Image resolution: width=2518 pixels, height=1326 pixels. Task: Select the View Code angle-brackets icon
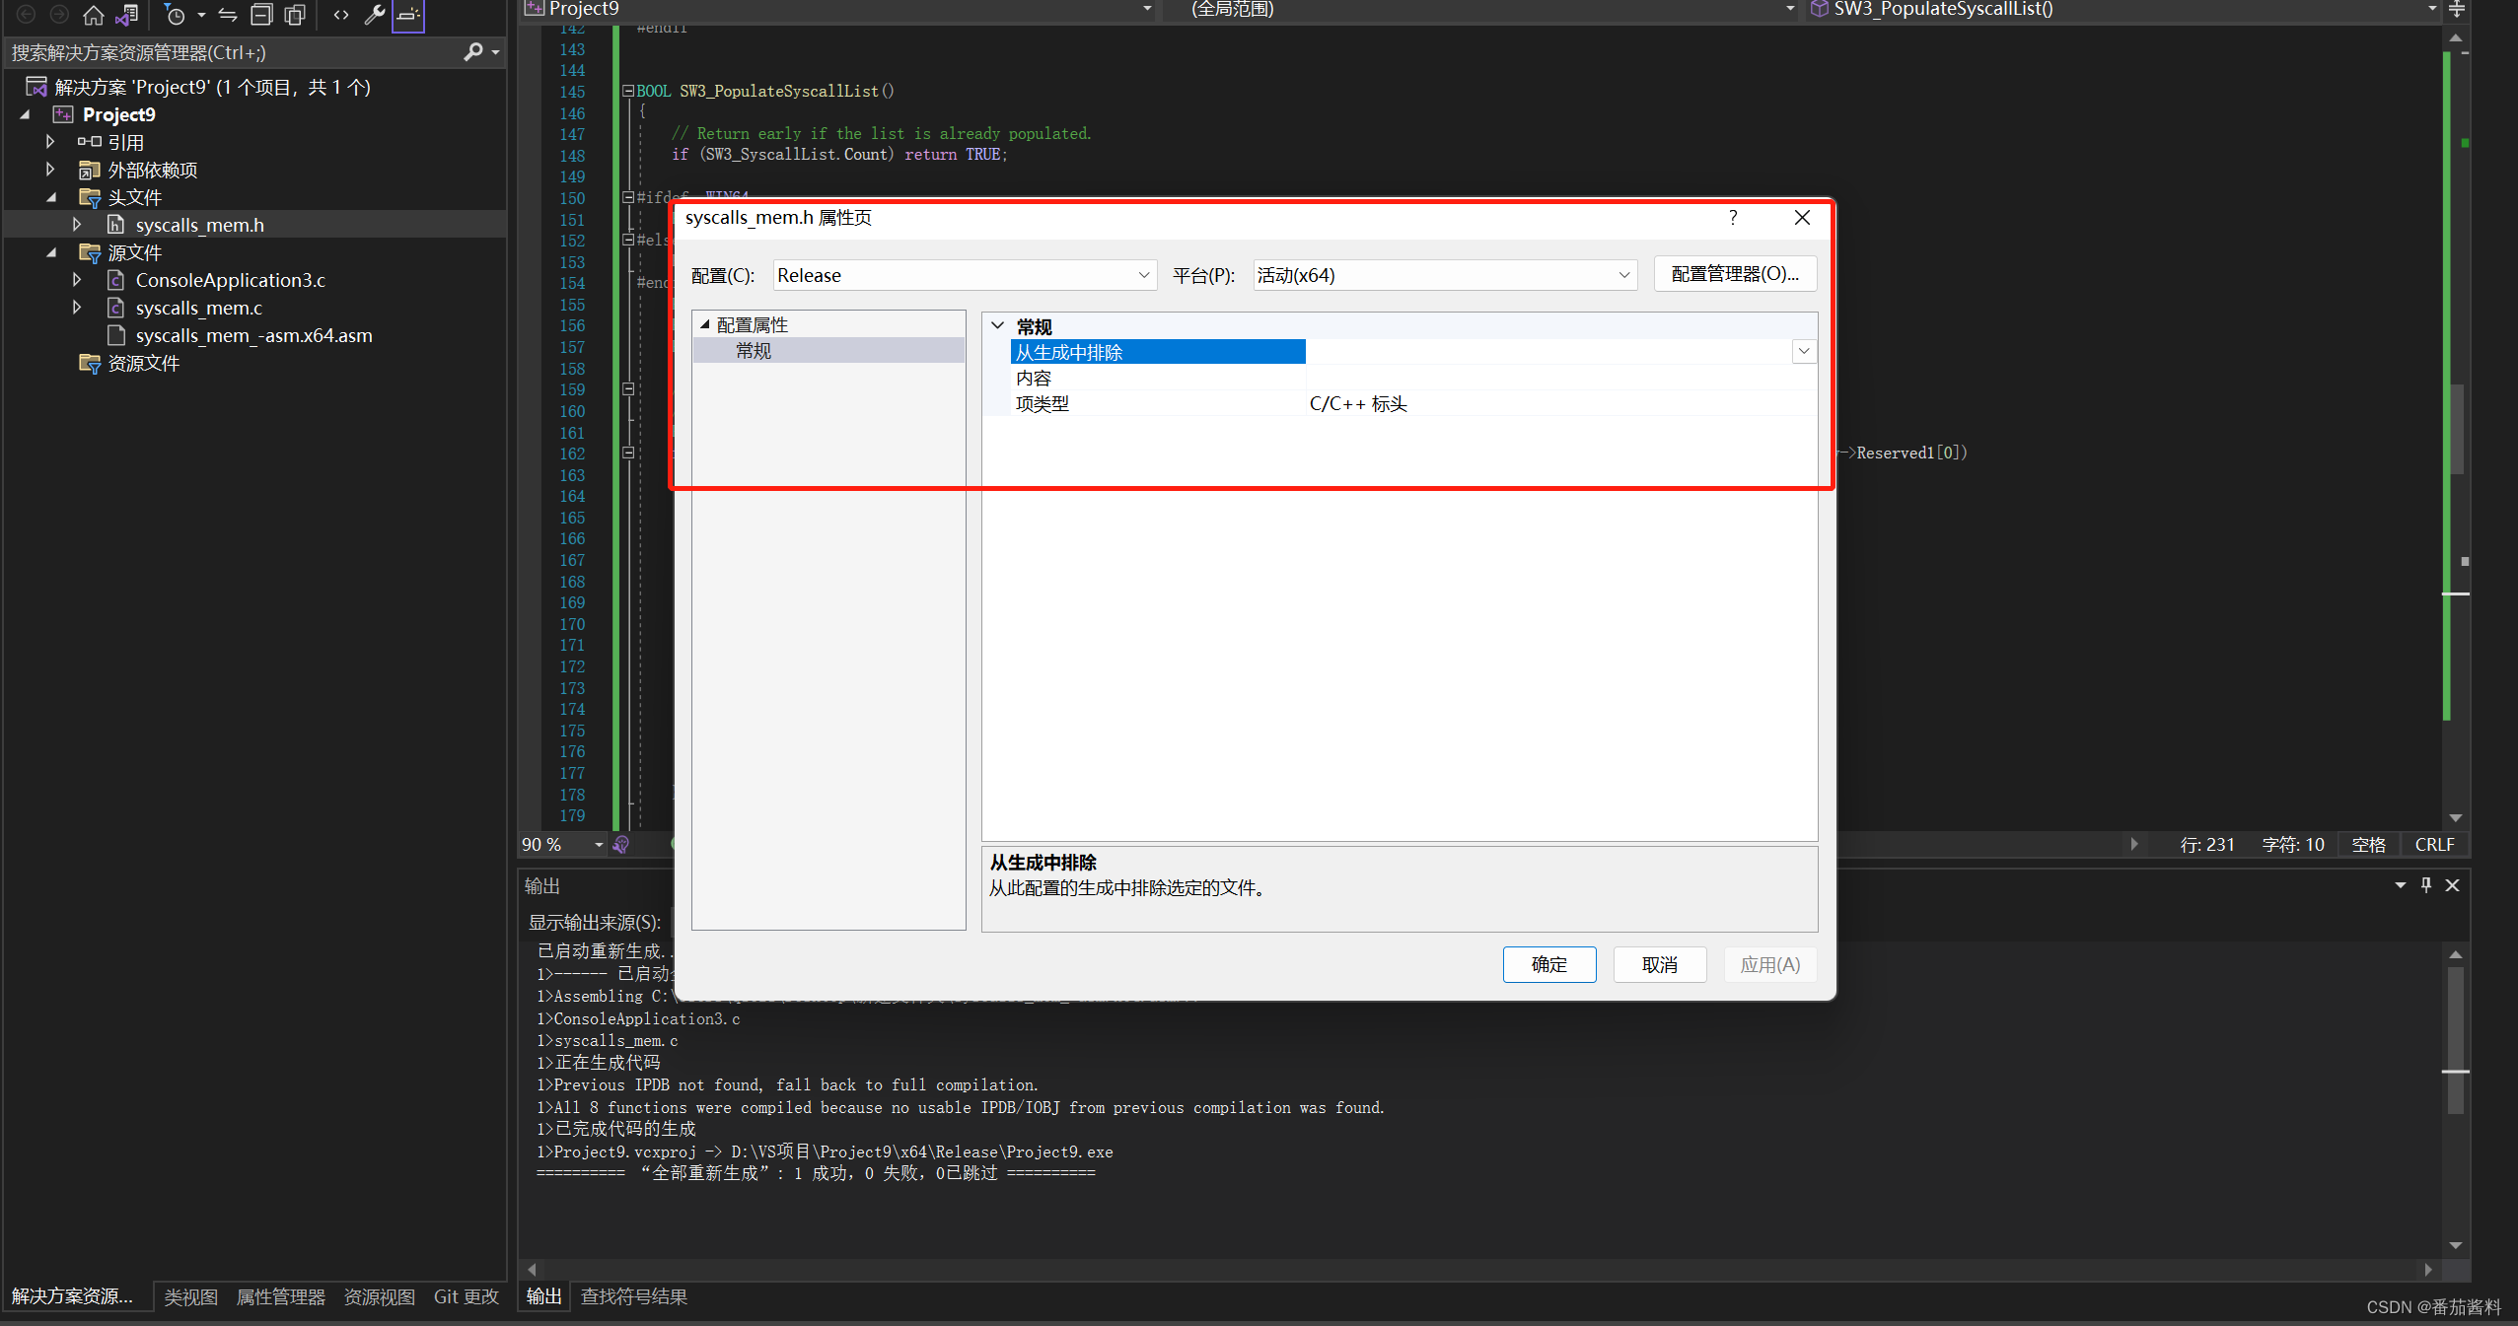click(x=340, y=14)
